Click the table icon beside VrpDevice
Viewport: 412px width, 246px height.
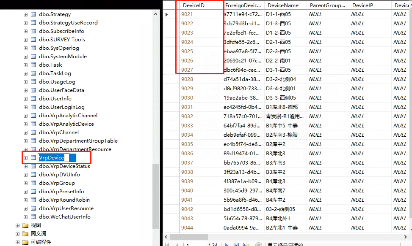coord(33,158)
